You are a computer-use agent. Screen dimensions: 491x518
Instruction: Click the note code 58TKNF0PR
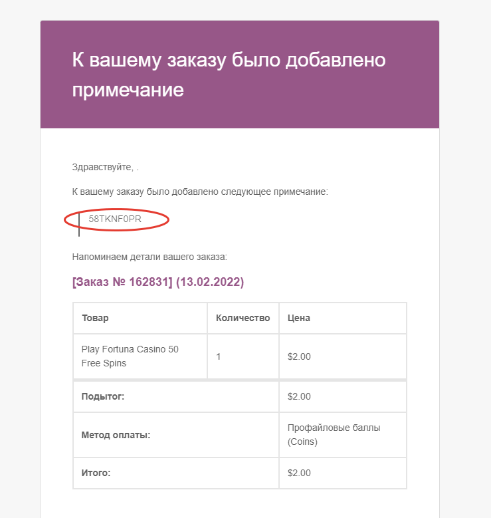[x=116, y=219]
